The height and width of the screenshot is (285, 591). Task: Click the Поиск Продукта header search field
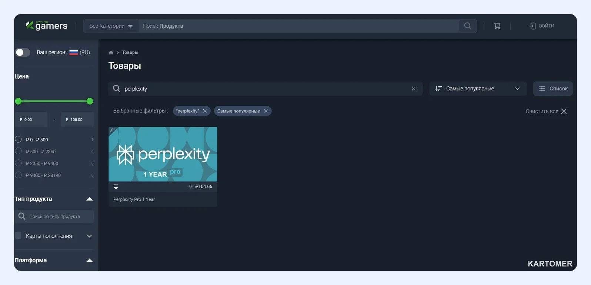[298, 26]
